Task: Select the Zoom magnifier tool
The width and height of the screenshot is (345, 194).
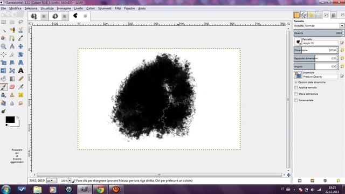Action: (4, 46)
